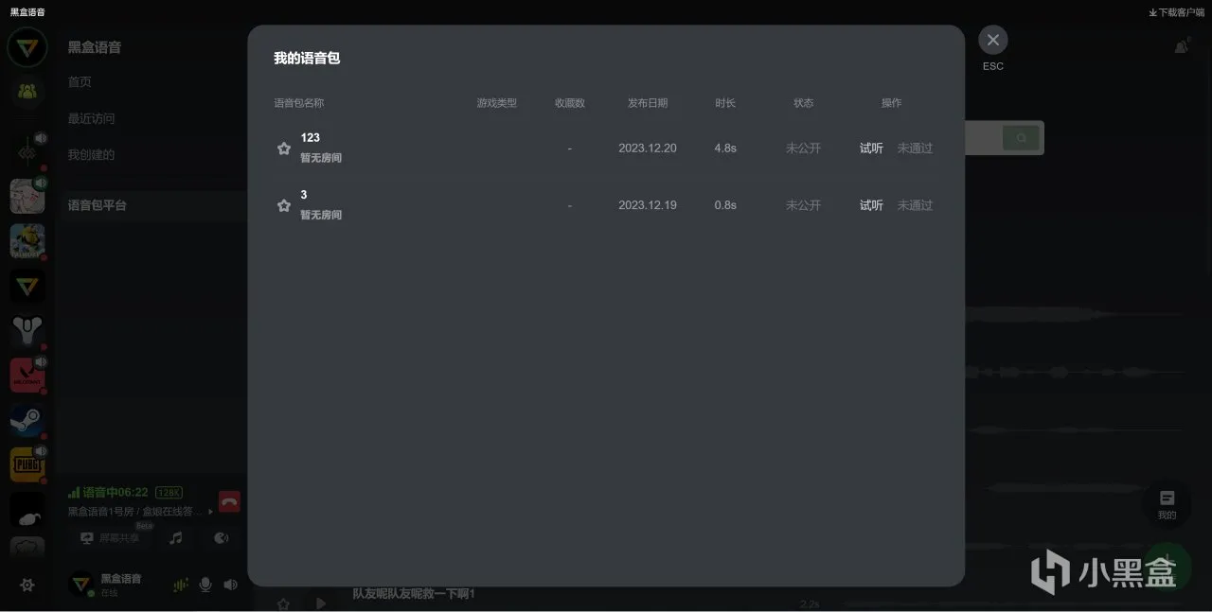The width and height of the screenshot is (1212, 612).
Task: Close the voice pack dialog with X
Action: tap(992, 40)
